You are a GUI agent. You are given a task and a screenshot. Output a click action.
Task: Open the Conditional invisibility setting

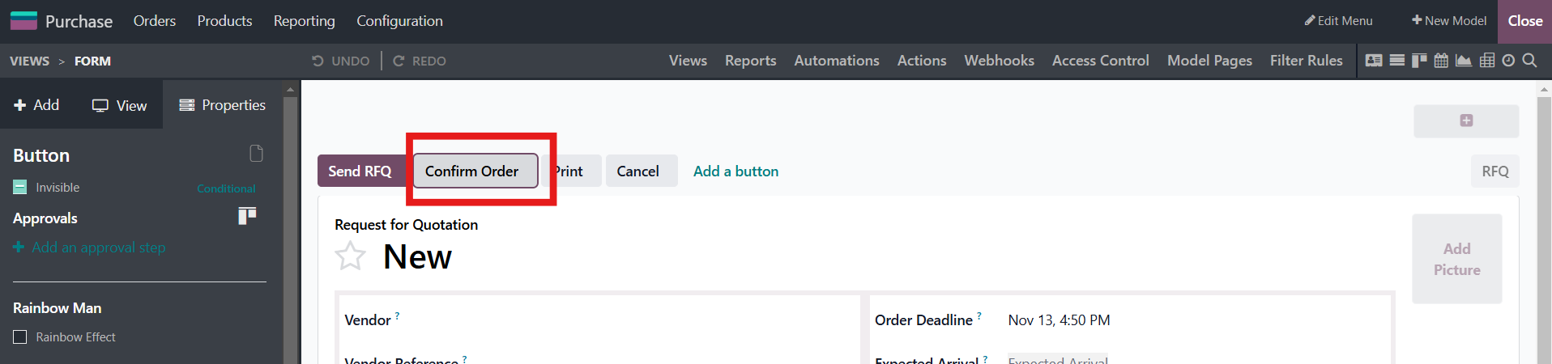point(226,188)
